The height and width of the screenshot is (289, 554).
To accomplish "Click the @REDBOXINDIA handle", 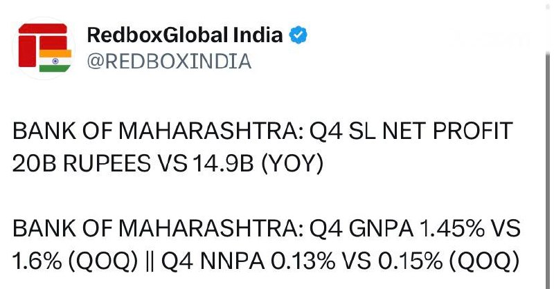I will (x=168, y=62).
